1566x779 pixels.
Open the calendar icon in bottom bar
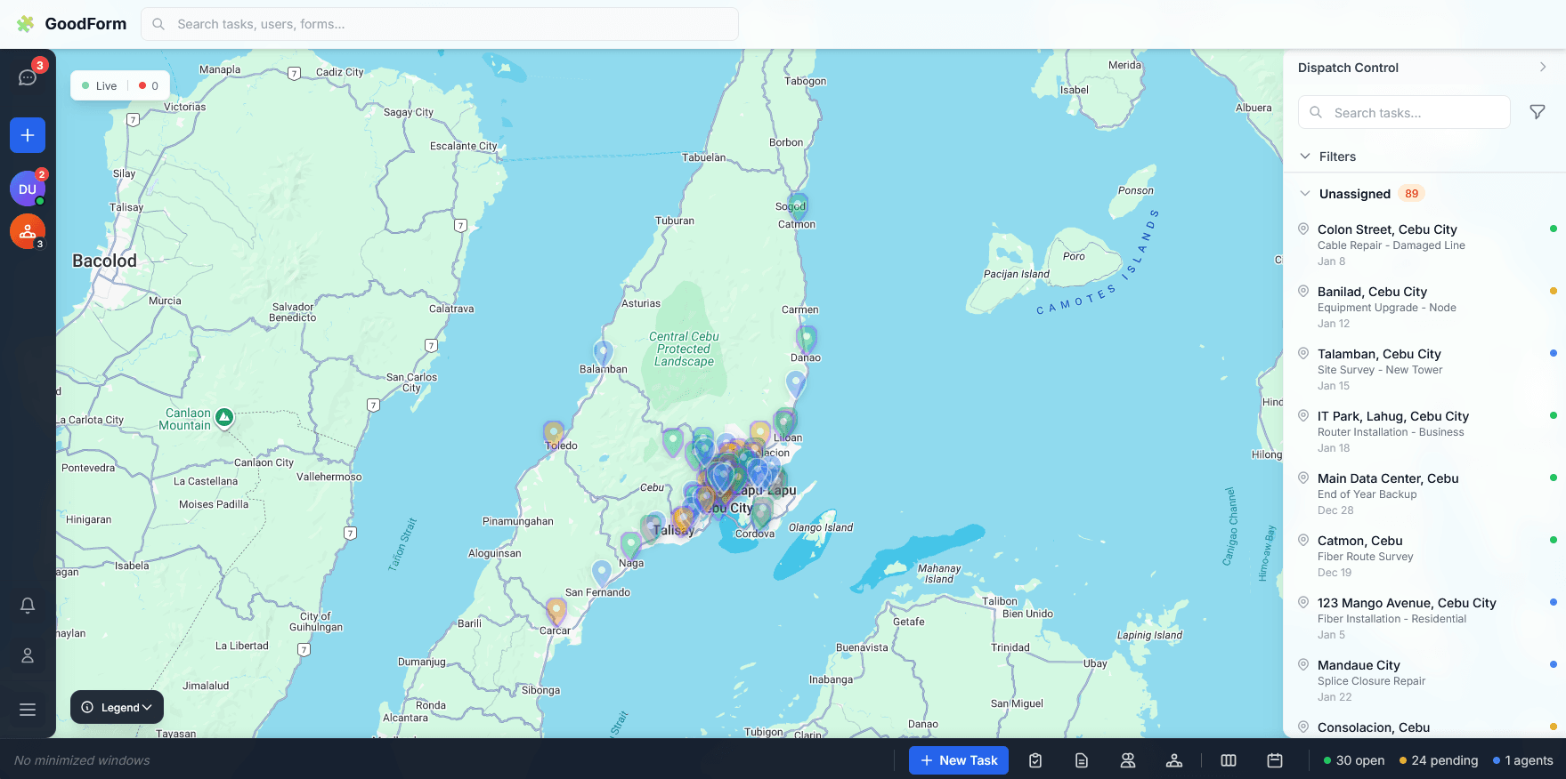pos(1275,760)
